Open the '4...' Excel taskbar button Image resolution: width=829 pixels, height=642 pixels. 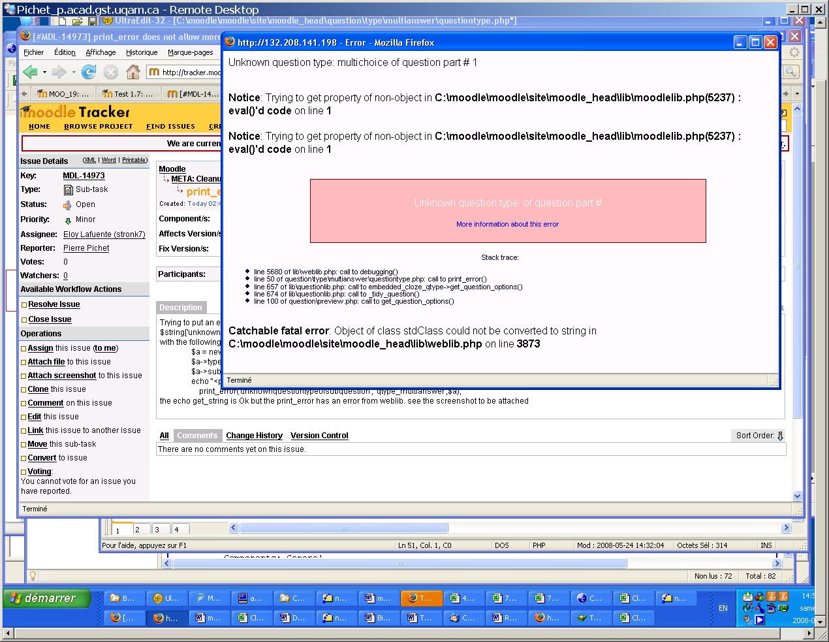[x=464, y=598]
